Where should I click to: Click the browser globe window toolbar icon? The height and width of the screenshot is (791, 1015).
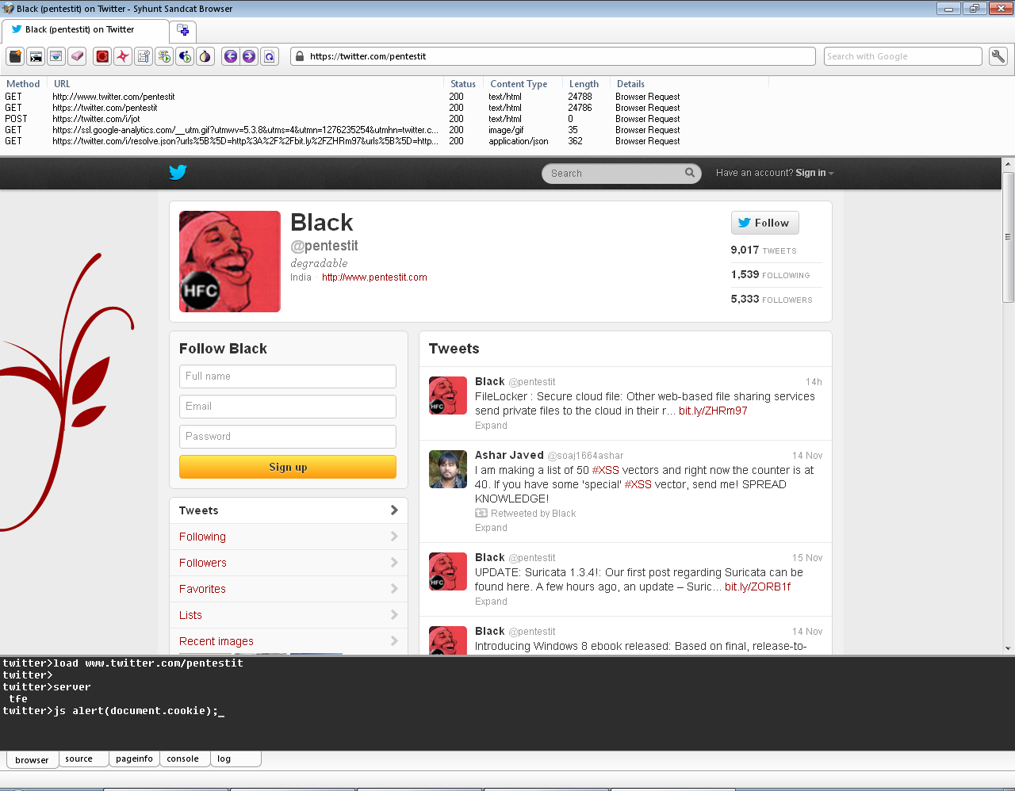pos(56,56)
